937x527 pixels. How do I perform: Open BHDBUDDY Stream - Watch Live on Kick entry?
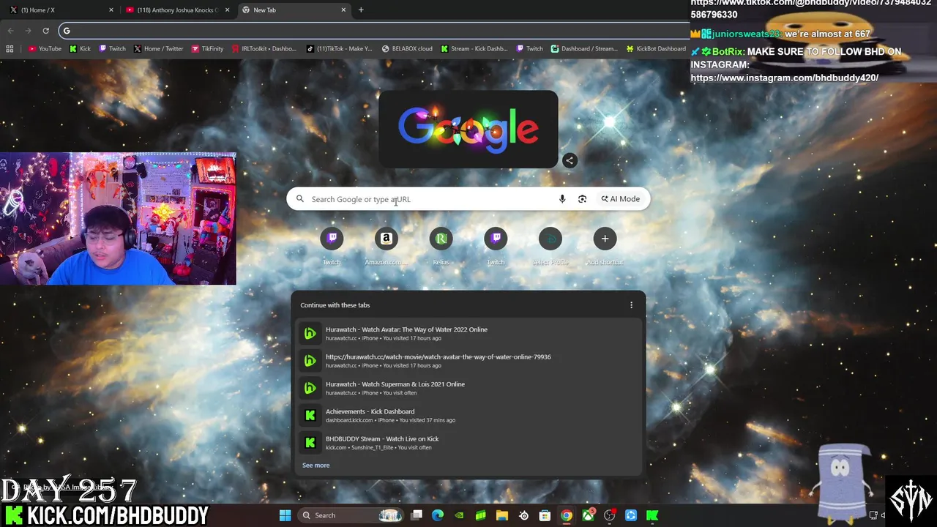click(468, 443)
